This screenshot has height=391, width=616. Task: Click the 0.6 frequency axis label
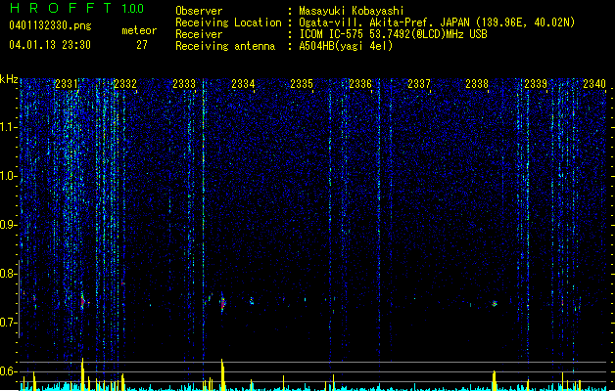8,371
